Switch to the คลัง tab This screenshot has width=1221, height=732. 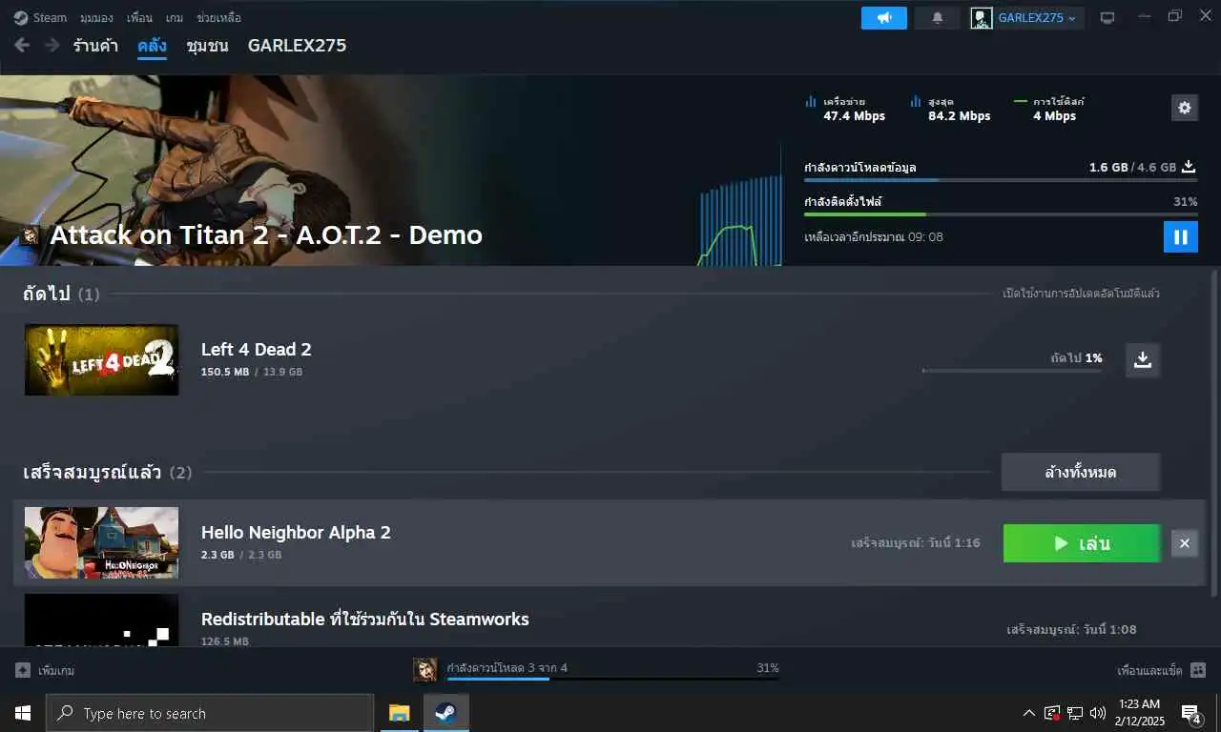pos(152,46)
